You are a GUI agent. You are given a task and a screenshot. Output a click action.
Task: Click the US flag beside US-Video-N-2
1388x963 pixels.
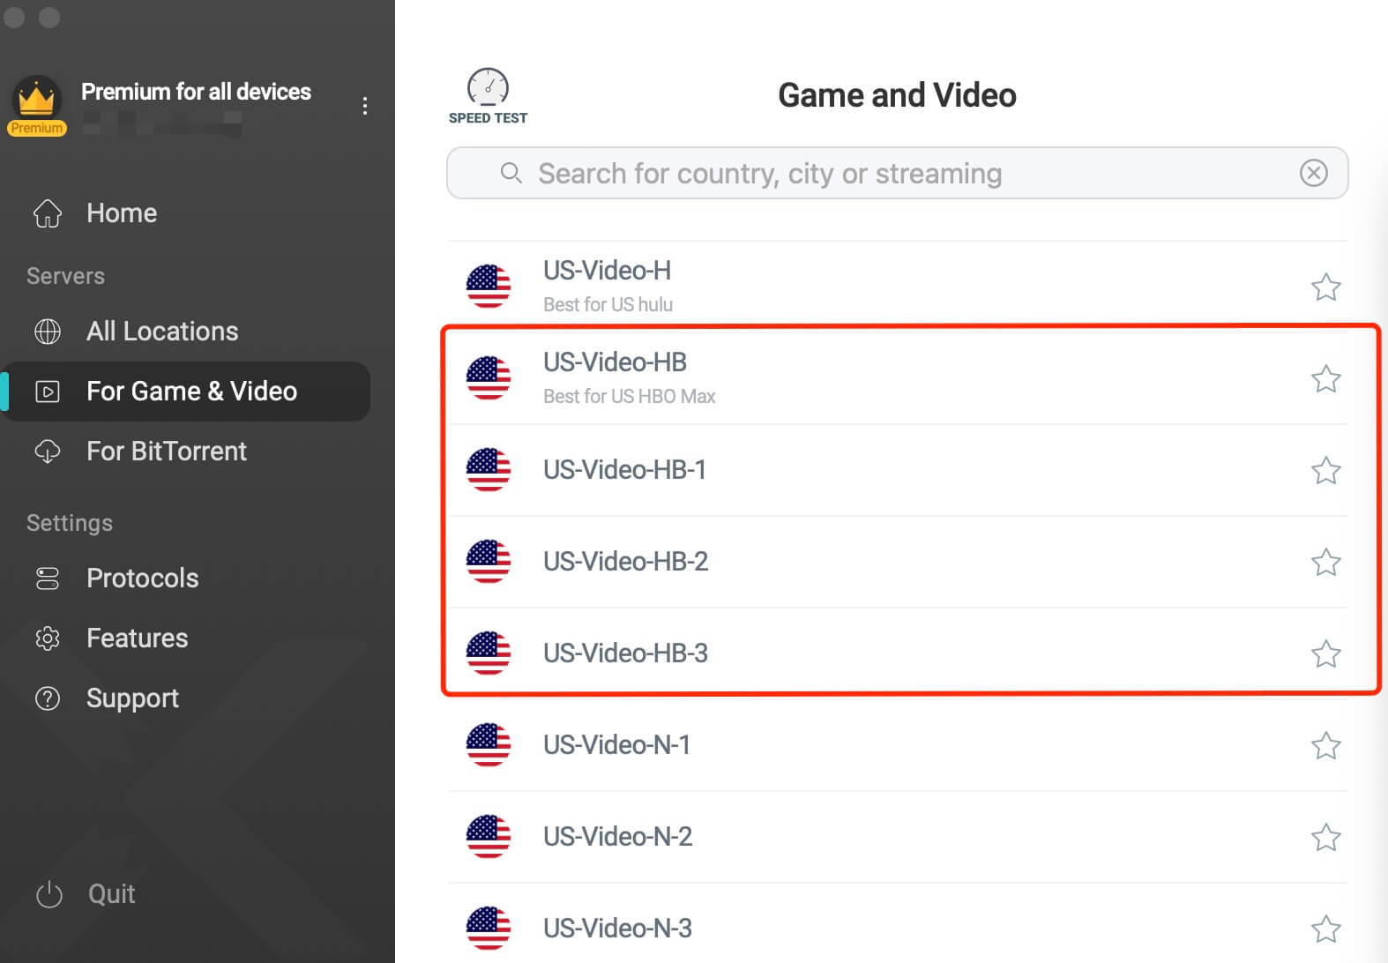point(489,837)
